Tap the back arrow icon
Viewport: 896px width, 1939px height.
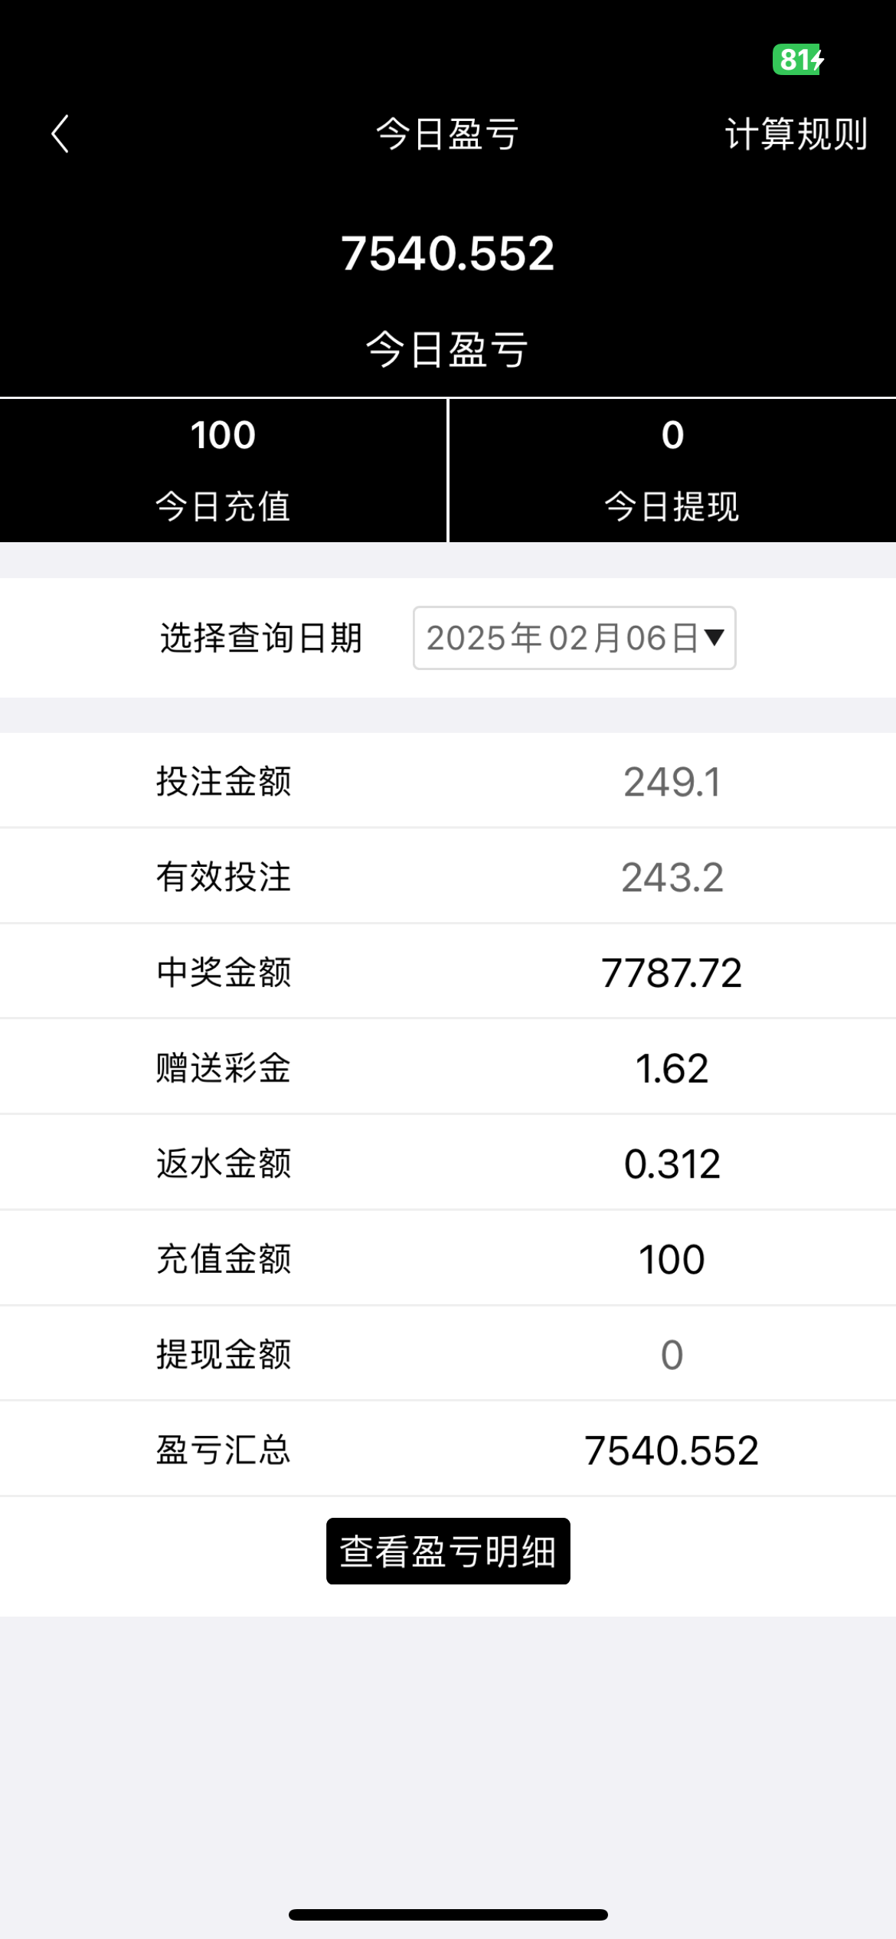pyautogui.click(x=60, y=135)
